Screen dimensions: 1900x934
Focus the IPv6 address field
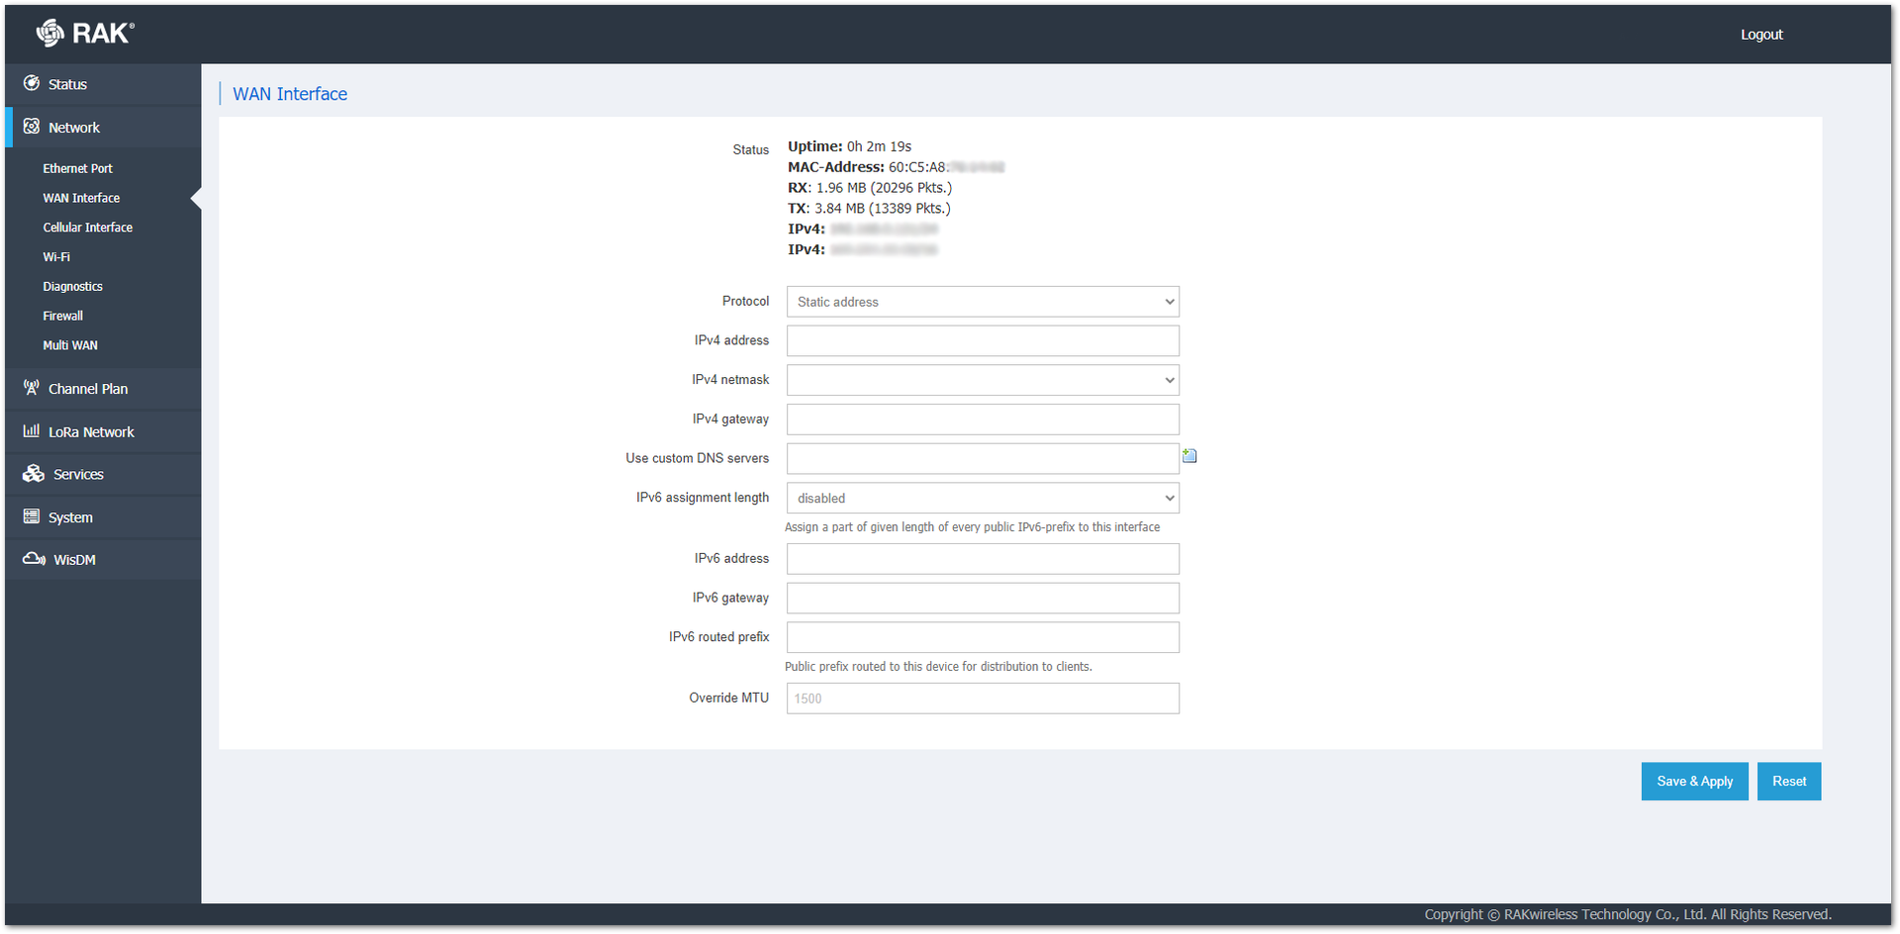pyautogui.click(x=983, y=559)
